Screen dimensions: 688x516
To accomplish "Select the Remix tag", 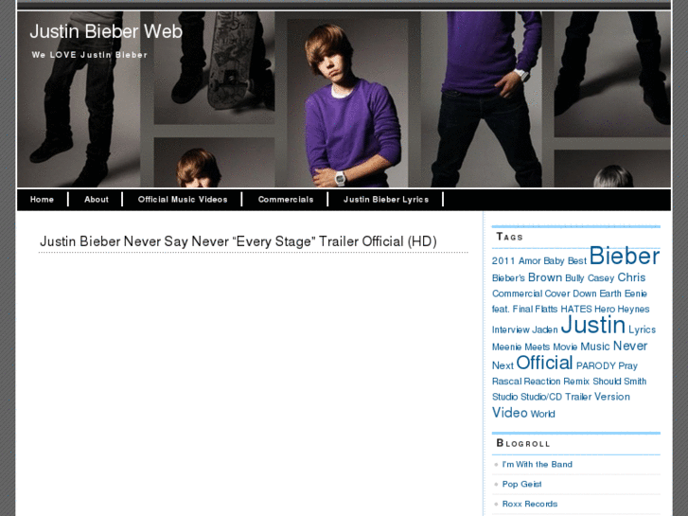I will 576,382.
